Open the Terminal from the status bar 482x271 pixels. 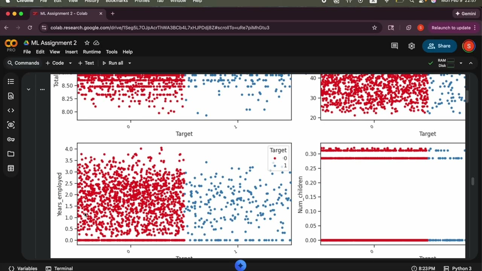tap(59, 268)
